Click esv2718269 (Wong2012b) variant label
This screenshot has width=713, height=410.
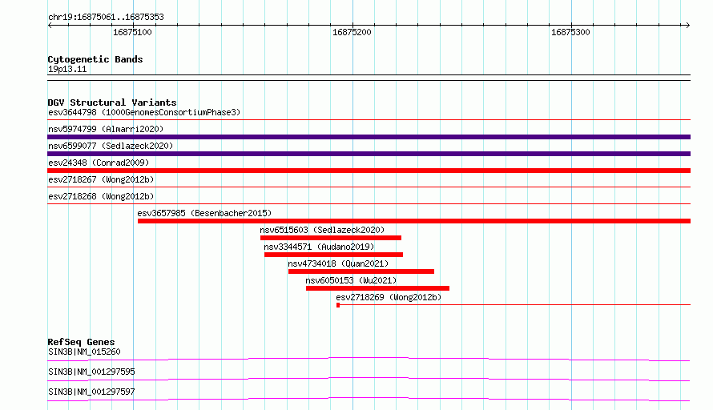click(389, 297)
